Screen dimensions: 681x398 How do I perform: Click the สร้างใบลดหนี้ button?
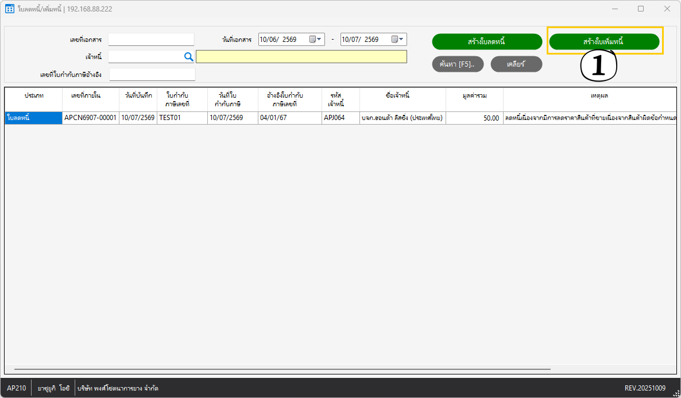pyautogui.click(x=487, y=42)
